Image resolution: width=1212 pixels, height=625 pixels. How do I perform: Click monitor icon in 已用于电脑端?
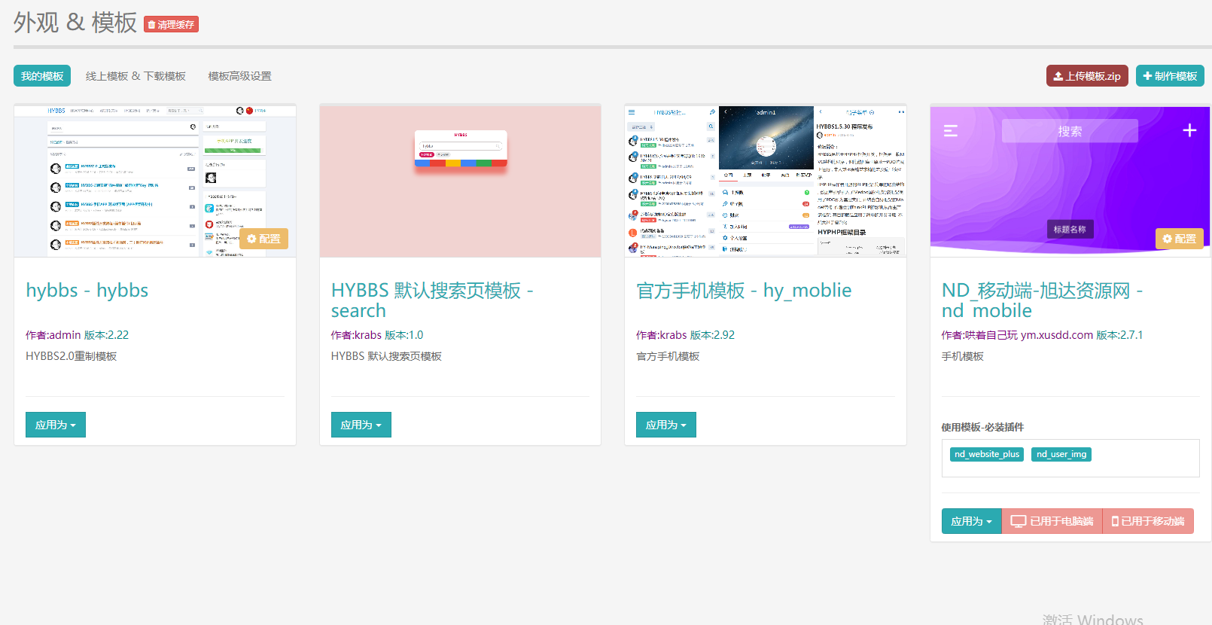(1019, 521)
